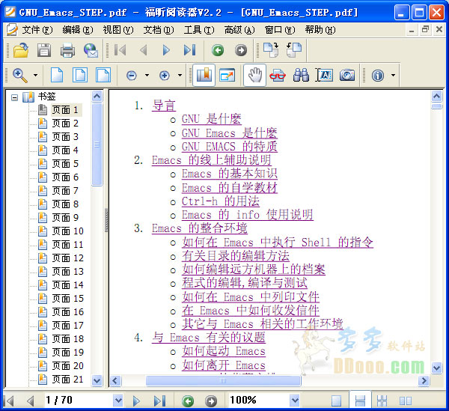Image resolution: width=449 pixels, height=411 pixels.
Task: Click the gray Next View arrow in top toolbar
Action: (x=241, y=50)
